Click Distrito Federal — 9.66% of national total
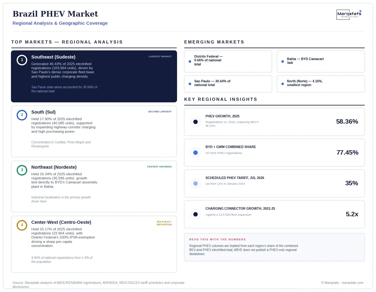The image size is (376, 292). (x=208, y=60)
